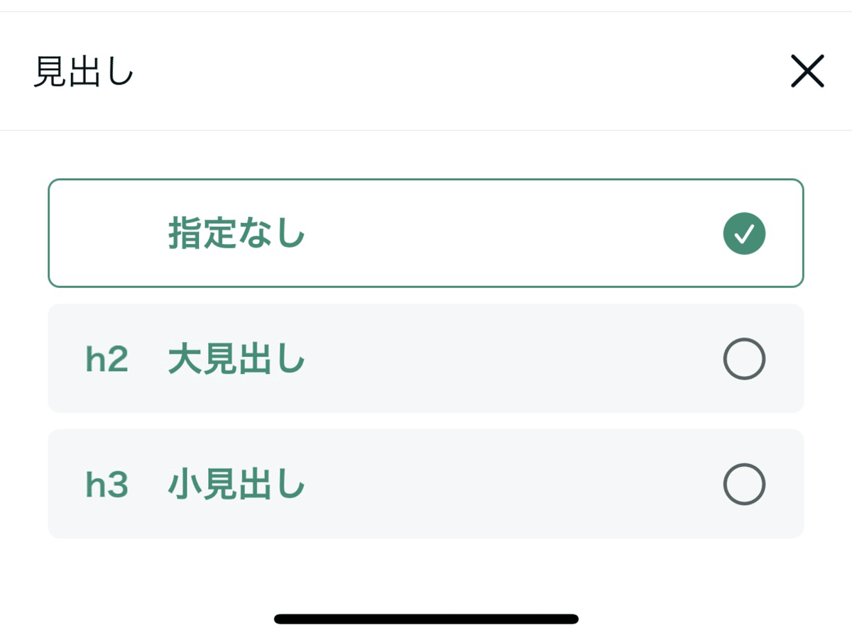852x640 pixels.
Task: Tap the 大見出し text label
Action: [x=236, y=360]
